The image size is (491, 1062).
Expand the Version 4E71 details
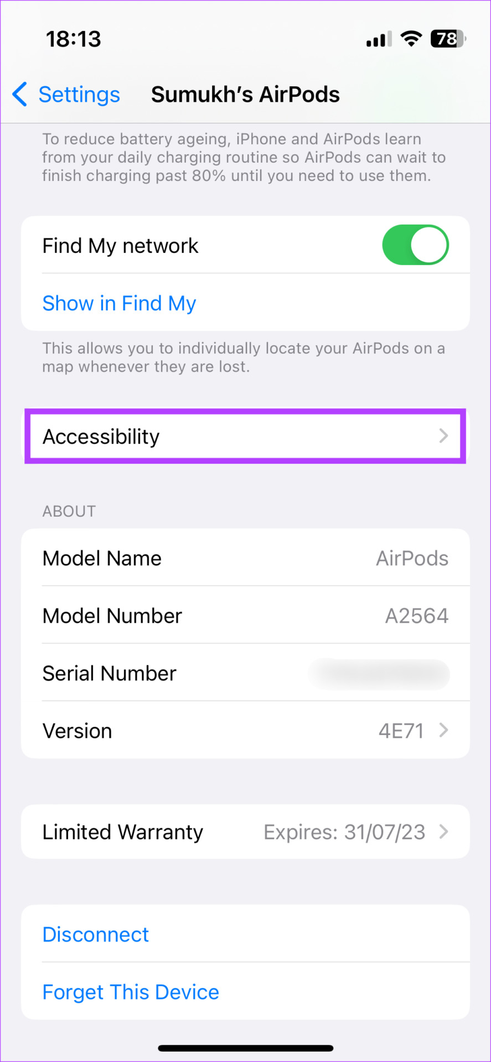[245, 730]
